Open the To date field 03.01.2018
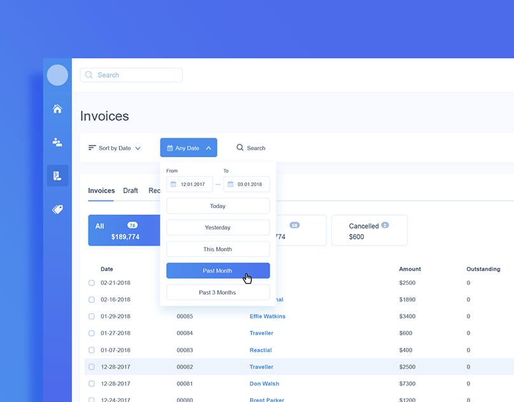 point(247,184)
